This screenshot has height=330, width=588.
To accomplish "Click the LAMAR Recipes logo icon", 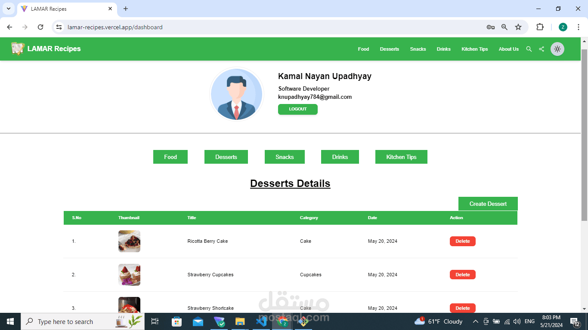I will (x=18, y=49).
